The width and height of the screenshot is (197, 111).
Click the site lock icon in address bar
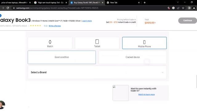pyautogui.click(x=14, y=8)
